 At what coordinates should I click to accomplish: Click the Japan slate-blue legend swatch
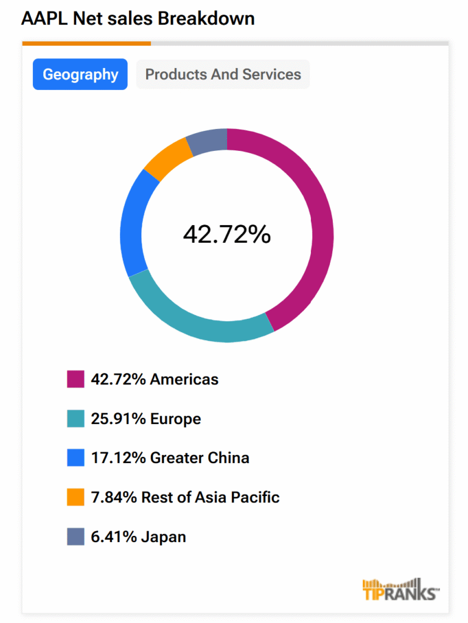75,537
